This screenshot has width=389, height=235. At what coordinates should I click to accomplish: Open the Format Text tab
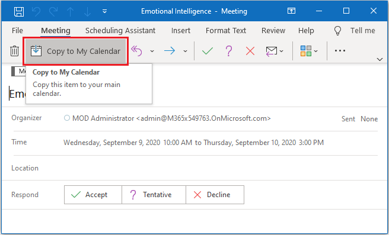point(226,30)
